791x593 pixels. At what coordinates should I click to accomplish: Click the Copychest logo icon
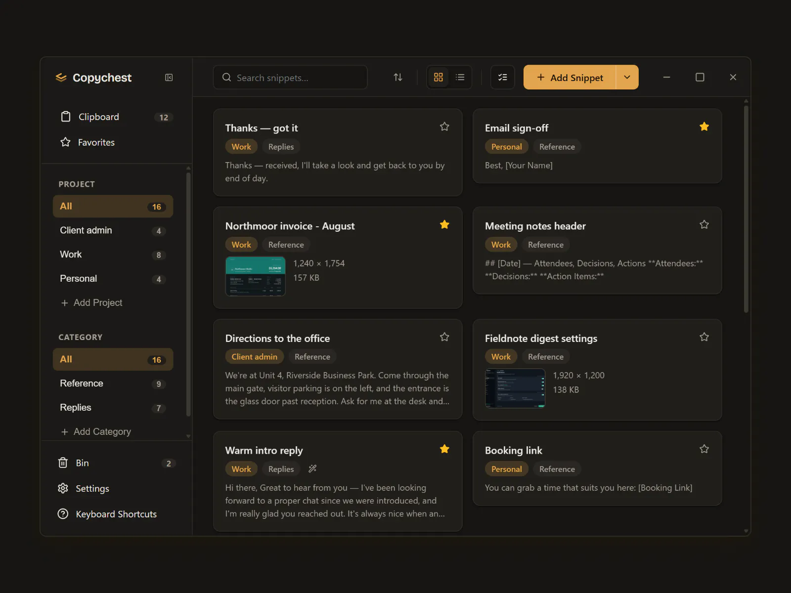(61, 78)
